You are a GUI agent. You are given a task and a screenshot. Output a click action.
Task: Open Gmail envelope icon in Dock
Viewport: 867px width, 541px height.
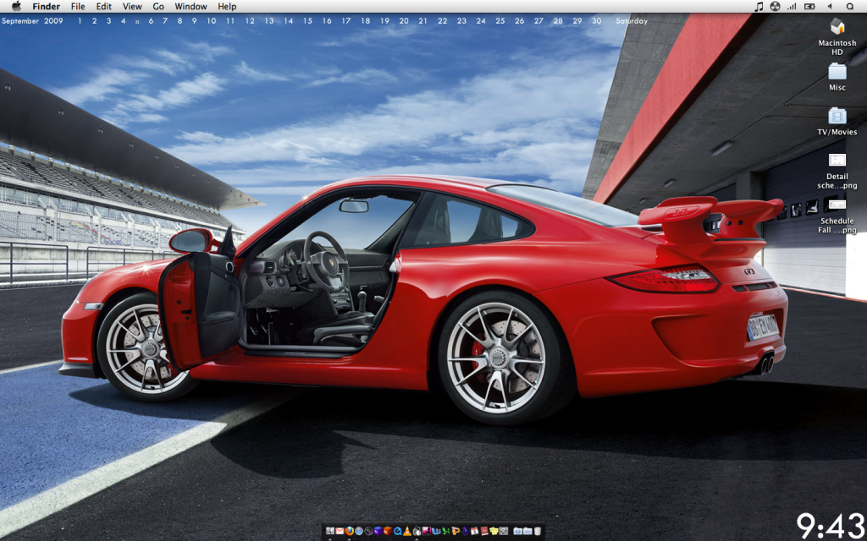click(340, 531)
